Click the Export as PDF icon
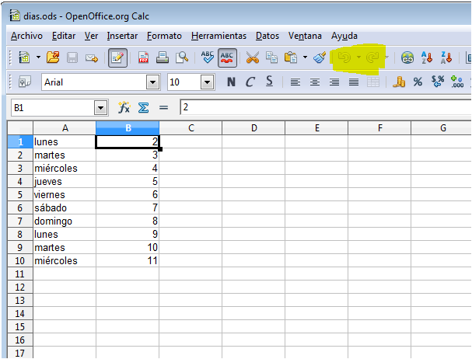 [x=144, y=58]
